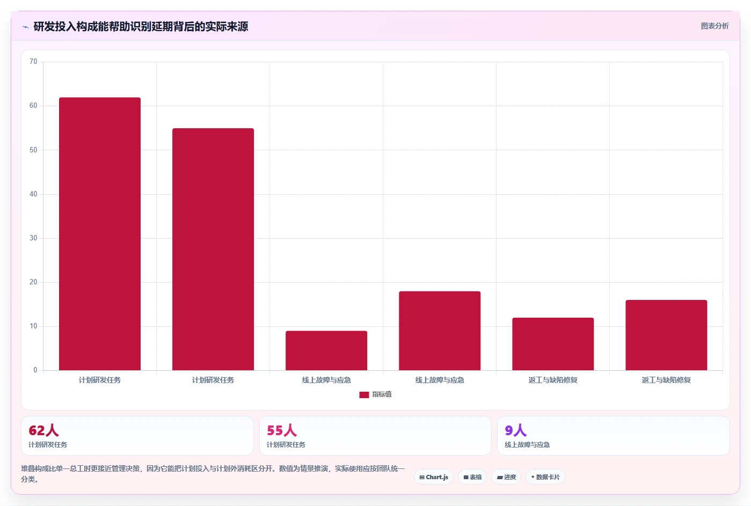Screen dimensions: 751x506
Task: Click the 数据卡片 chip
Action: (x=545, y=477)
